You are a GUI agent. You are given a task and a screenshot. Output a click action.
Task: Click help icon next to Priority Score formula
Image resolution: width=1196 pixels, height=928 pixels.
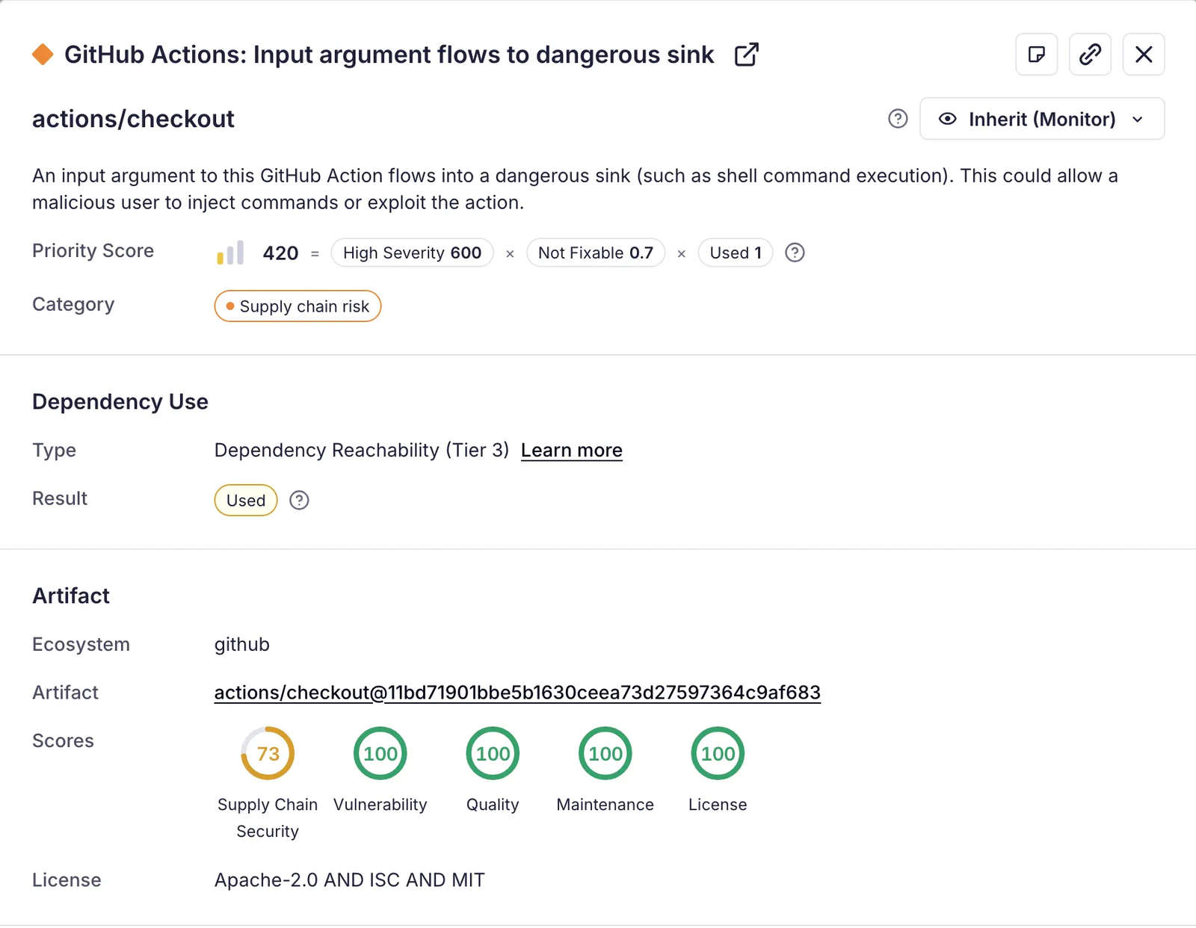coord(795,253)
